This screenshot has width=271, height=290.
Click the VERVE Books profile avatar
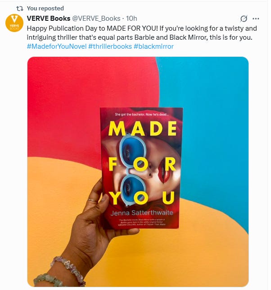coord(14,23)
